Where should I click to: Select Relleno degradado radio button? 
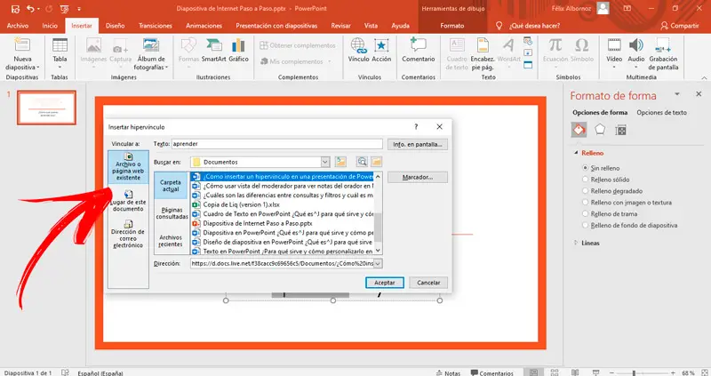point(585,191)
